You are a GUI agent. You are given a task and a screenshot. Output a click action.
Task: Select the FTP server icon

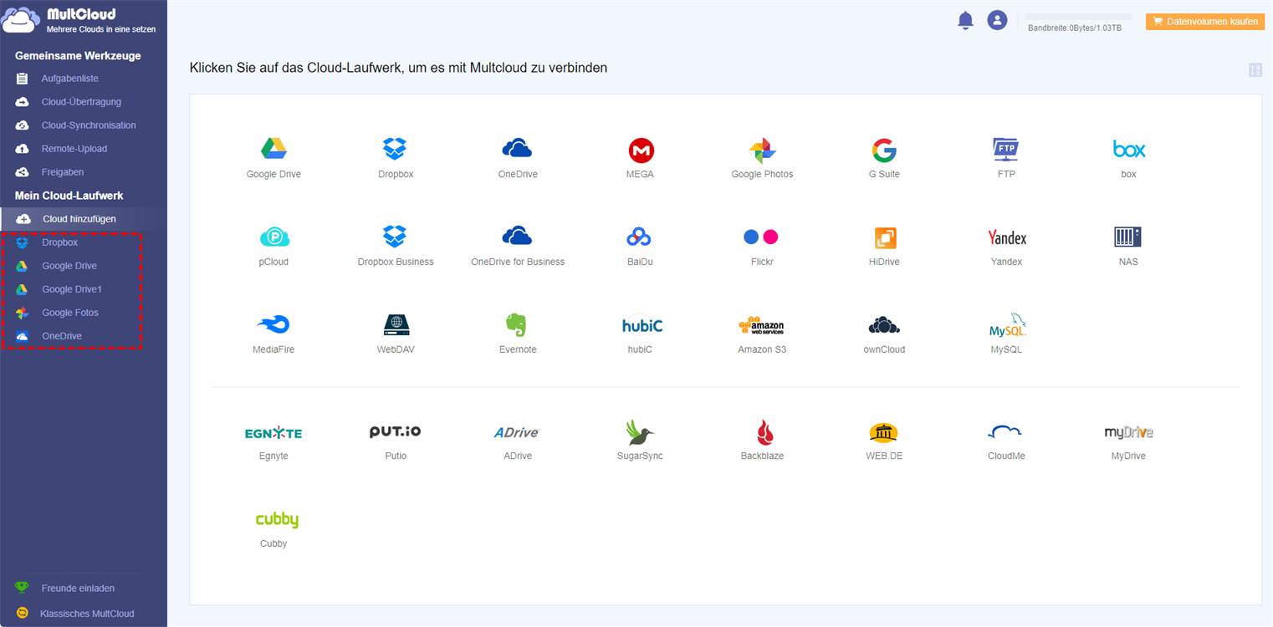coord(1005,150)
